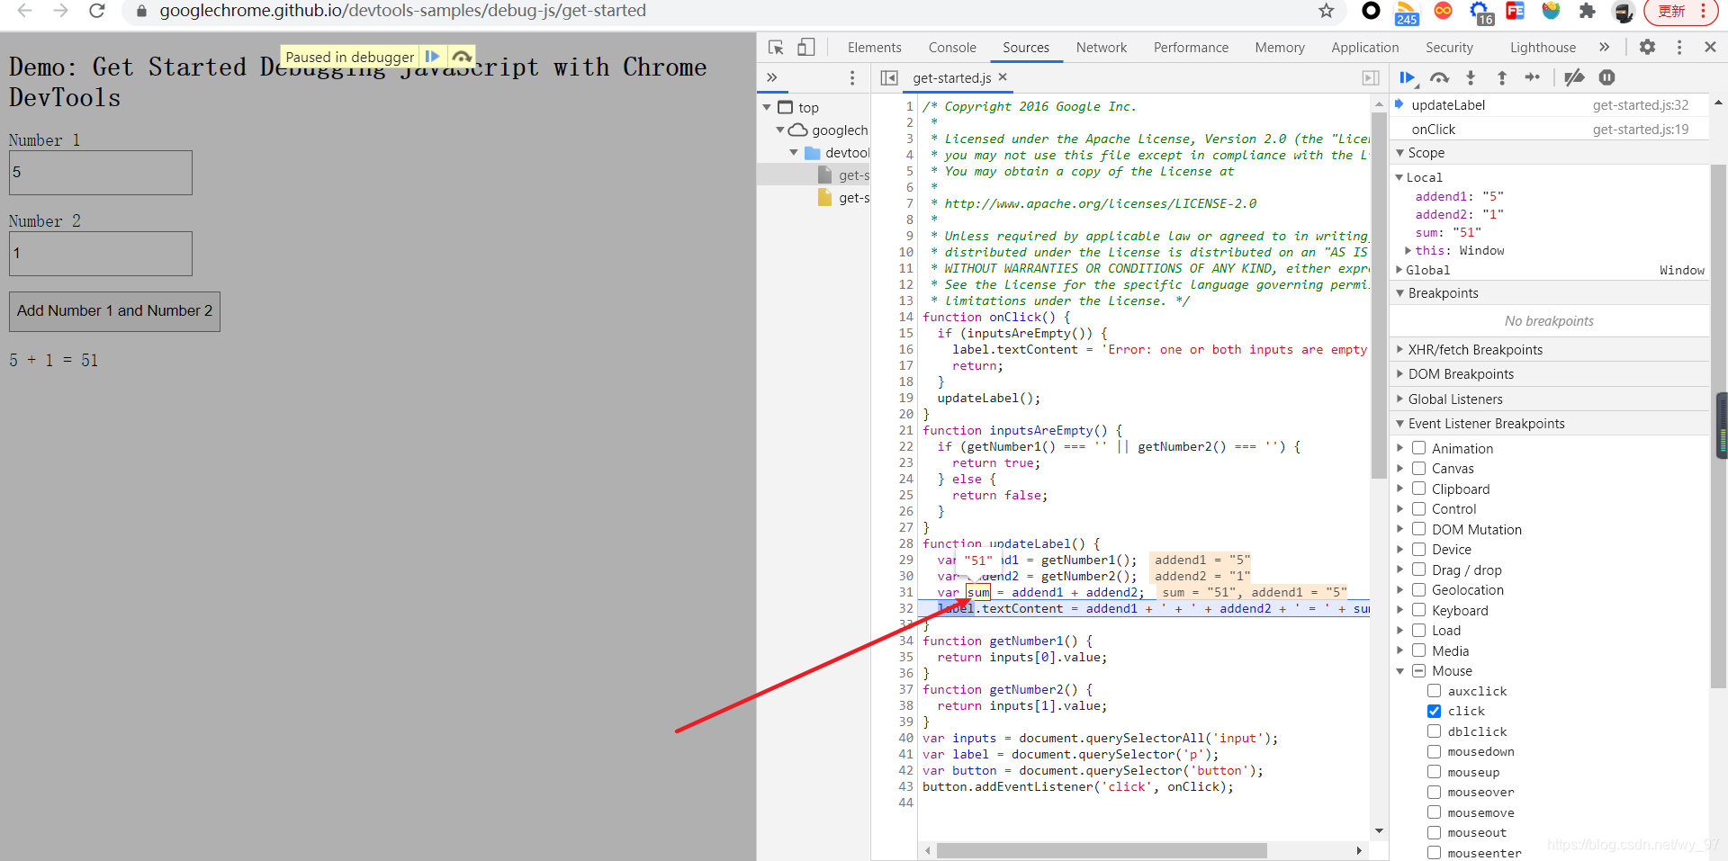Open DevTools three-dot customize menu
Viewport: 1728px width, 861px height.
[x=1679, y=48]
